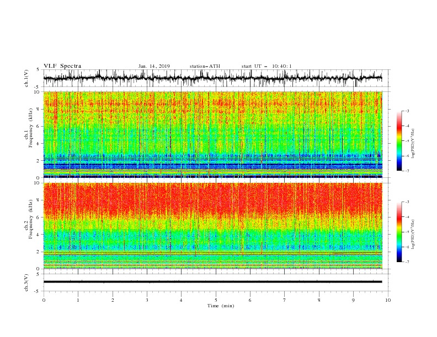Click the time axis tick label '10'
The image size is (437, 337).
(x=388, y=300)
